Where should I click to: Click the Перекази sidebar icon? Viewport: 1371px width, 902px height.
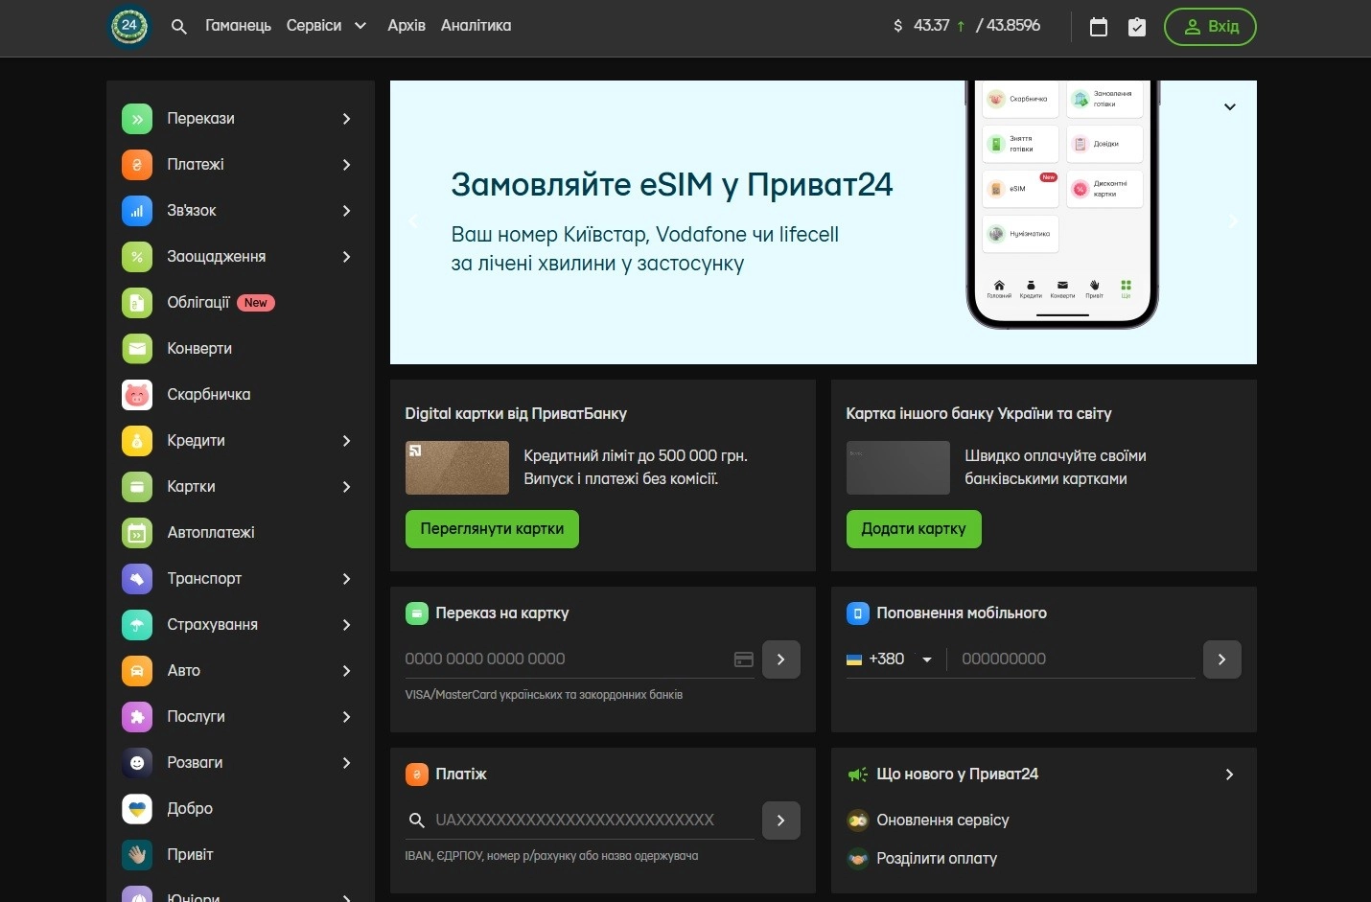pyautogui.click(x=137, y=119)
